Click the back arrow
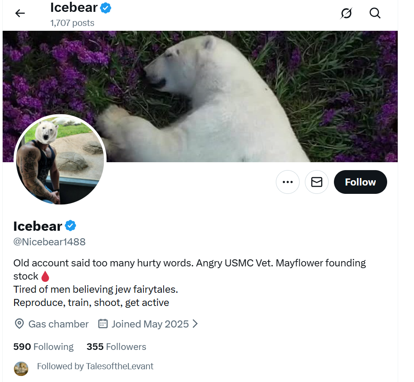 click(x=20, y=13)
